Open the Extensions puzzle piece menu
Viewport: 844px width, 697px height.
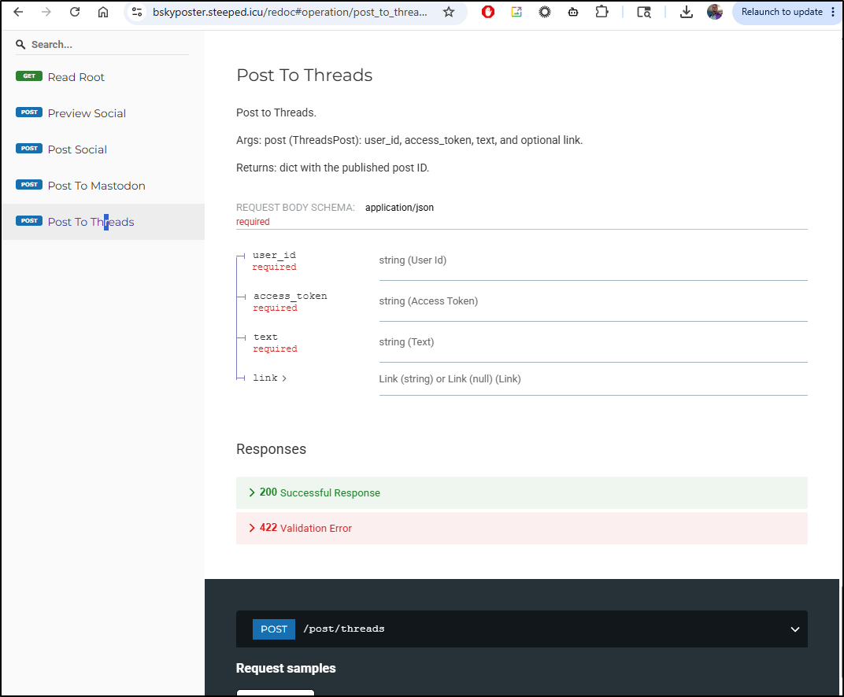coord(602,12)
